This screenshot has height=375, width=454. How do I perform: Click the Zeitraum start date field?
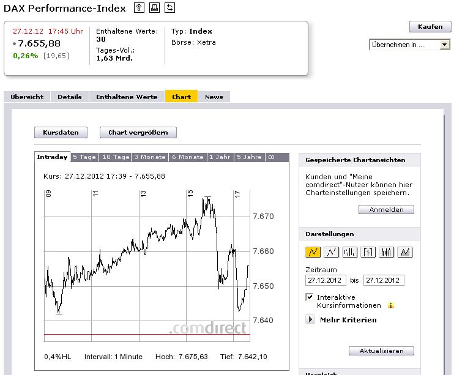pyautogui.click(x=326, y=280)
